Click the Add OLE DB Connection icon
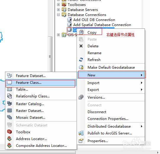 pyautogui.click(x=70, y=20)
